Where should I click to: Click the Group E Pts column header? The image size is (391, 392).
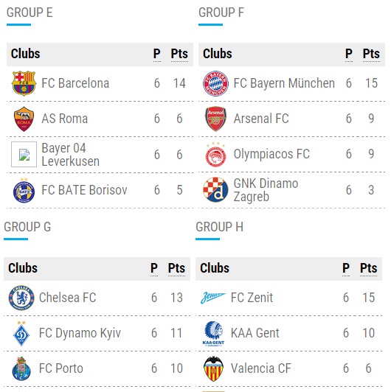179,54
